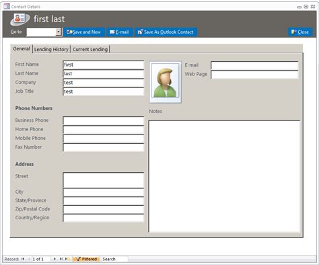Click into the Notes text area
The height and width of the screenshot is (265, 319).
(x=224, y=176)
